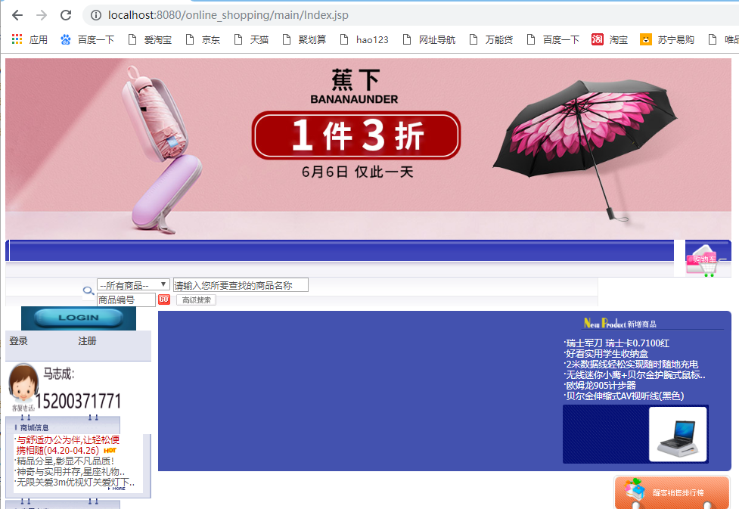Viewport: 739px width, 509px height.
Task: Go forward in browser history
Action: click(x=42, y=15)
